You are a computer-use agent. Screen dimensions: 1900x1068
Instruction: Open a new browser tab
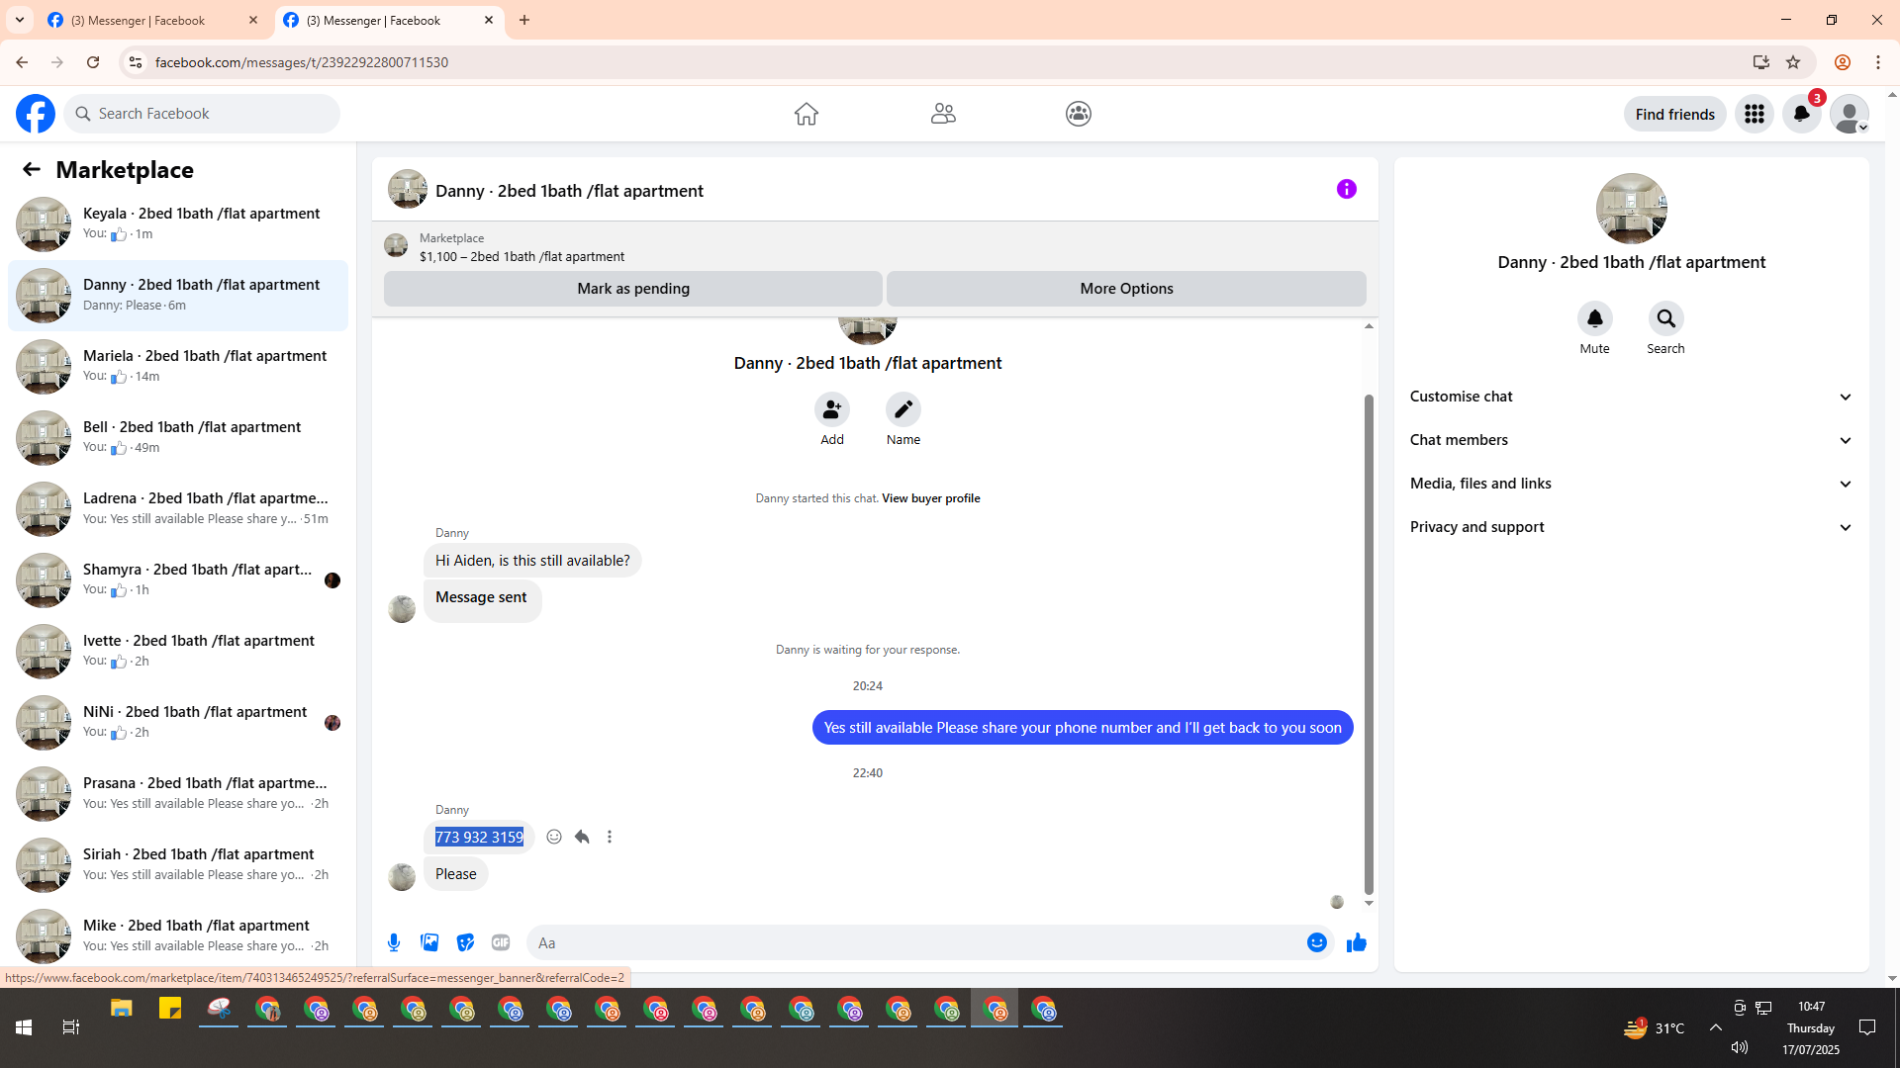tap(524, 20)
